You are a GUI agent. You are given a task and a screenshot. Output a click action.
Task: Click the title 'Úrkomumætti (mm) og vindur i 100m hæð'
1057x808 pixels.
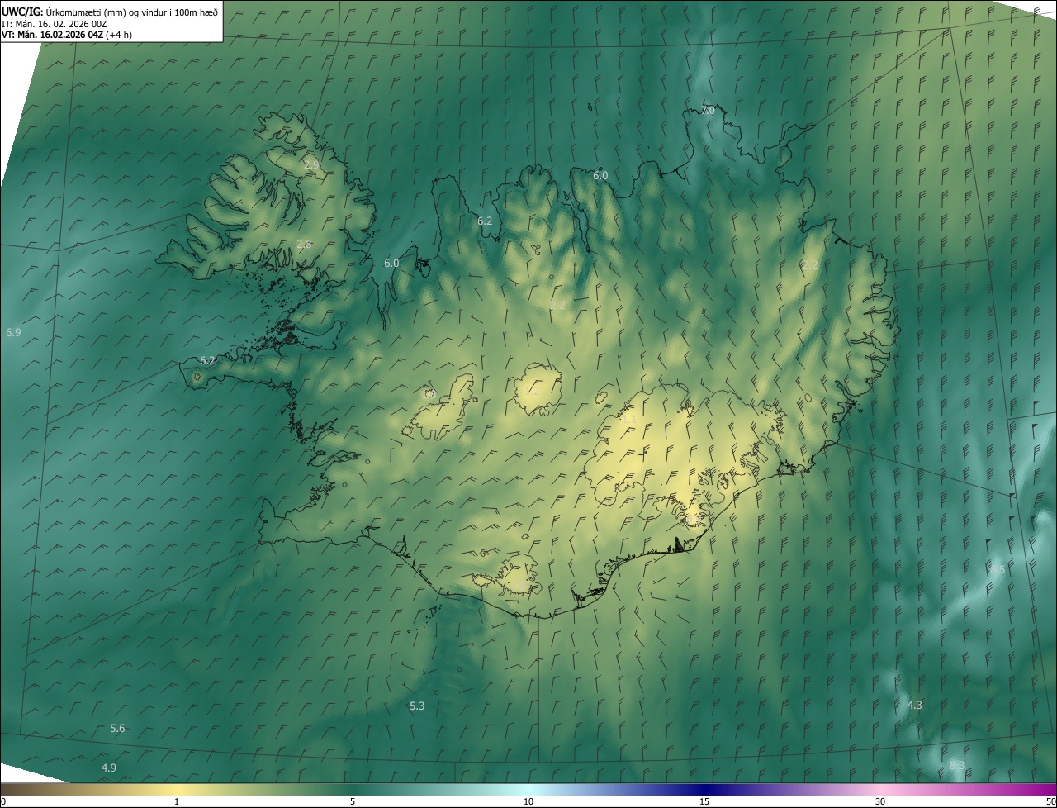coord(131,12)
